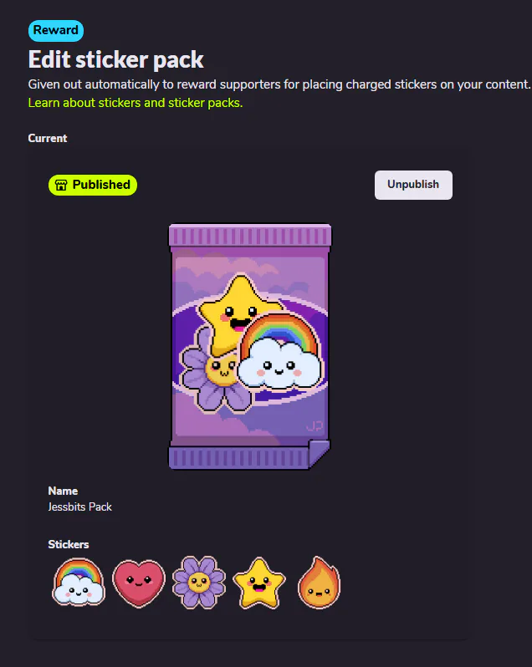
Task: Open the Learn about stickers and sticker packs link
Action: click(136, 103)
